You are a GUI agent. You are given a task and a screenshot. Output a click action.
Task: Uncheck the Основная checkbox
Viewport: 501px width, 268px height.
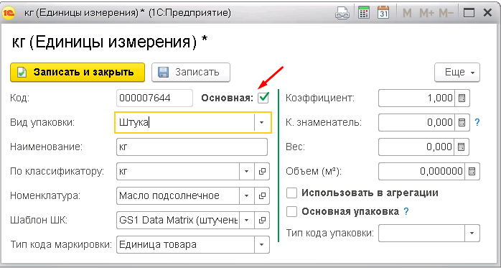pyautogui.click(x=263, y=98)
